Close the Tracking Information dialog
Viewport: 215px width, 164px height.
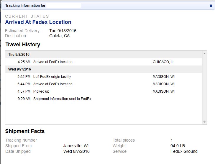tap(211, 6)
